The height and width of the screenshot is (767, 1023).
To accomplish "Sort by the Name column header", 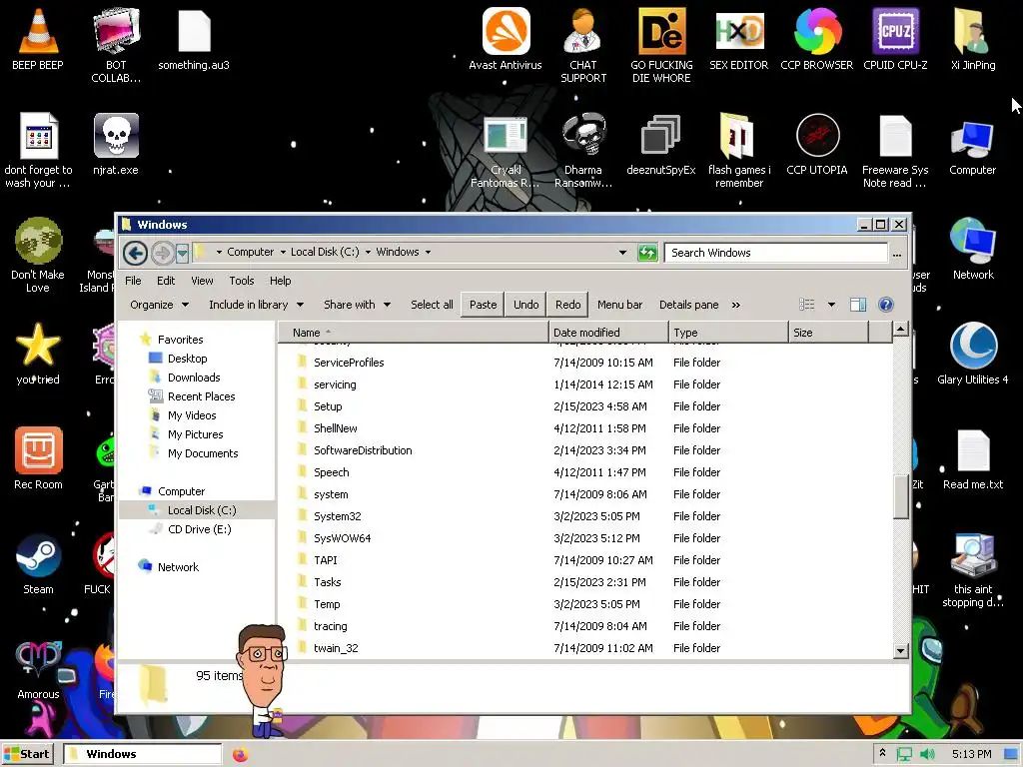I will pyautogui.click(x=414, y=333).
